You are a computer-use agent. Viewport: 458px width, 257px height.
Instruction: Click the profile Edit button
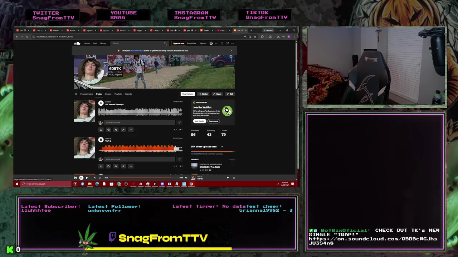pos(230,94)
